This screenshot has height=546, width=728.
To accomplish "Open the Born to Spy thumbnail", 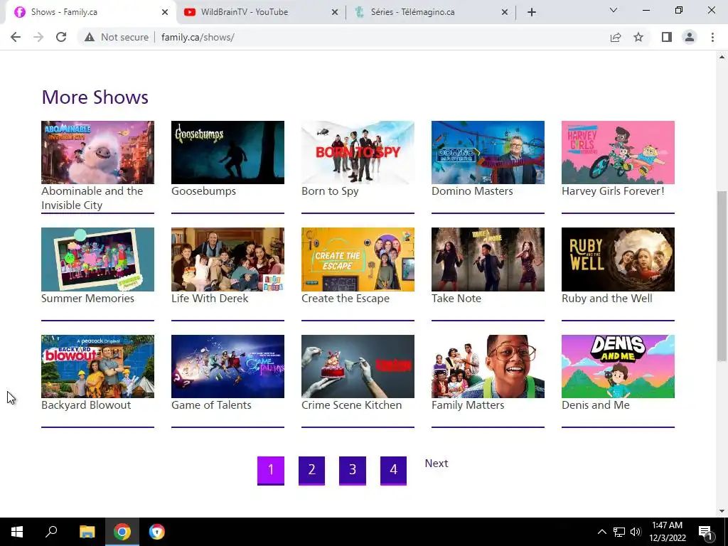I will (x=358, y=152).
